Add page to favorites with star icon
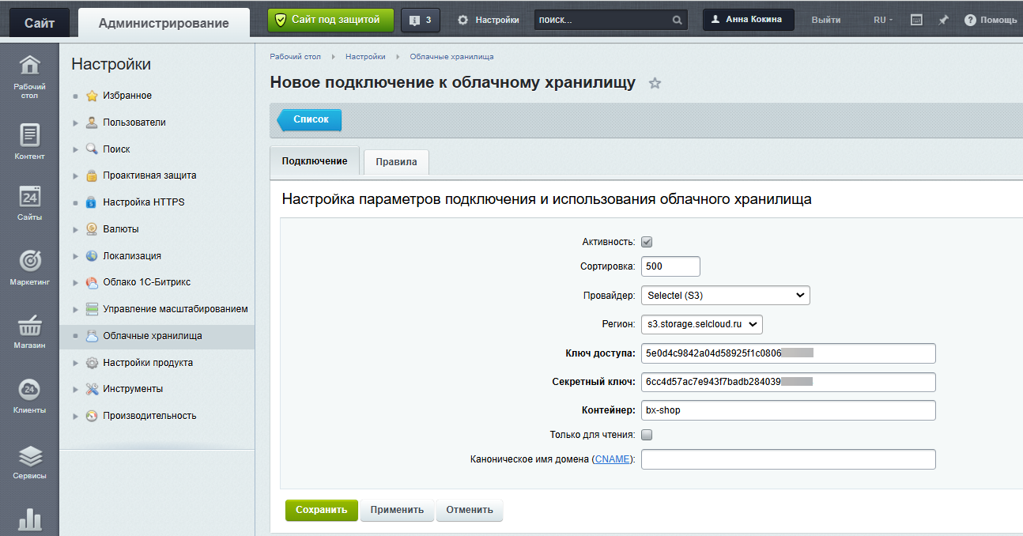The image size is (1023, 536). click(x=655, y=84)
